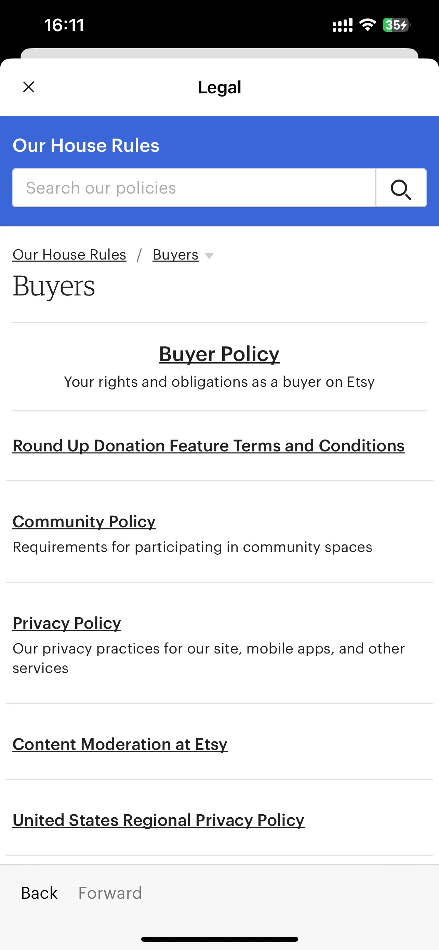Open Content Moderation at Etsy link

coord(120,744)
